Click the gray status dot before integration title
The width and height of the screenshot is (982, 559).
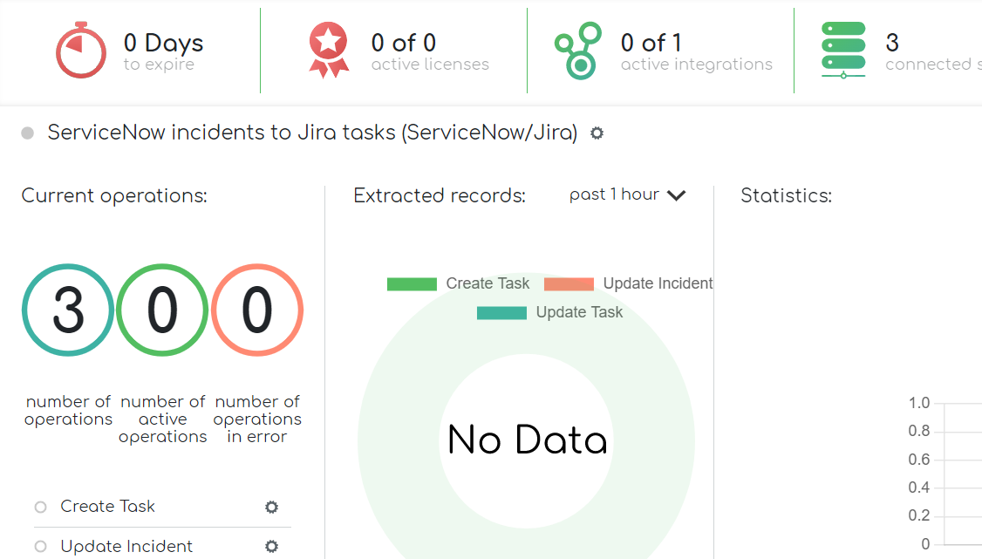tap(26, 133)
